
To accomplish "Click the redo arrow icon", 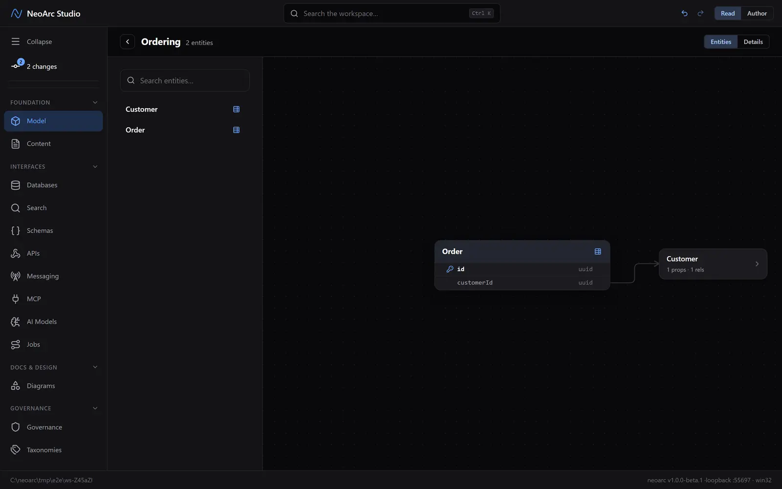I will 700,13.
